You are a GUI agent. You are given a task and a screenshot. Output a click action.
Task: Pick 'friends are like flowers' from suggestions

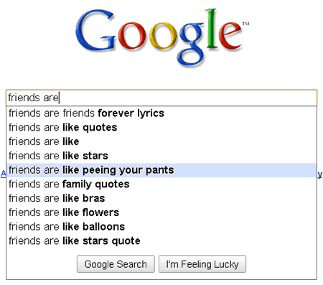[161, 212]
